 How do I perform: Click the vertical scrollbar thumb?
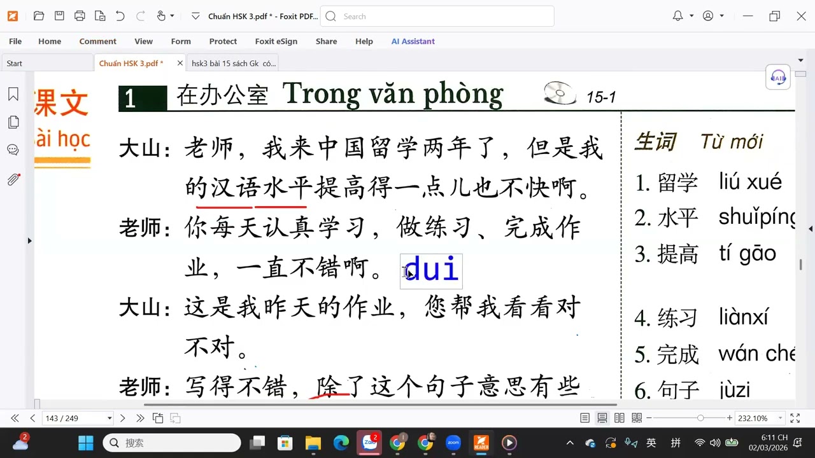pyautogui.click(x=801, y=265)
